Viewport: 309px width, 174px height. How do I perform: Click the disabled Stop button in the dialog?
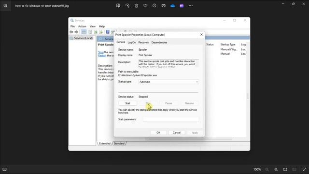148,103
